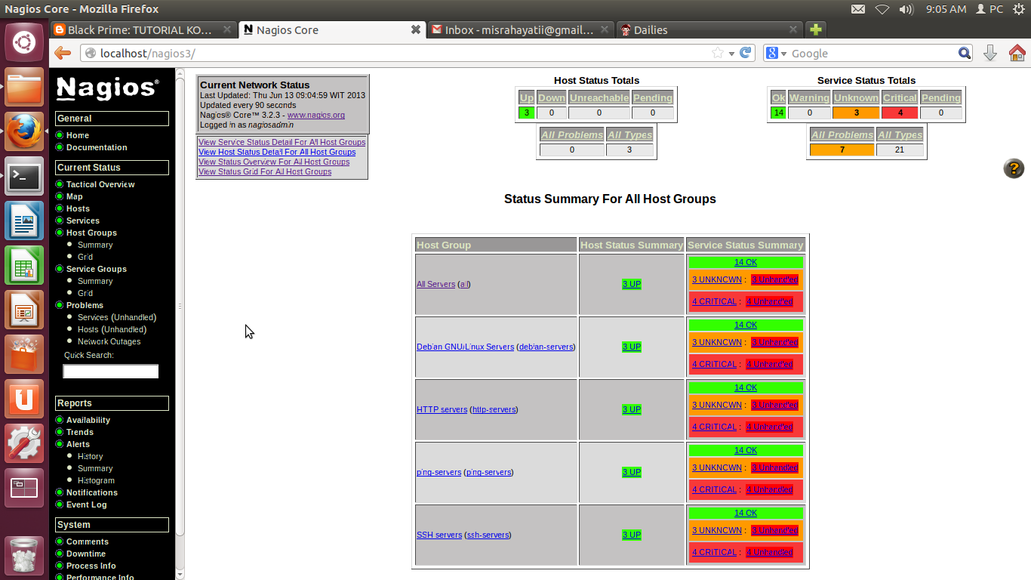The image size is (1031, 580).
Task: Open LibreOffice Calc from the launcher
Action: click(x=24, y=266)
